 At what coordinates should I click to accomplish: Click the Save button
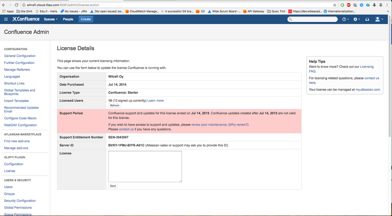(x=113, y=186)
